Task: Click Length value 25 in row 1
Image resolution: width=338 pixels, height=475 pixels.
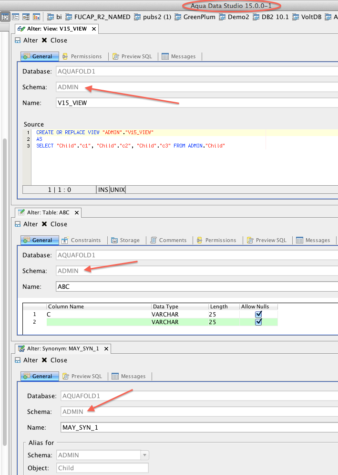Action: point(224,315)
